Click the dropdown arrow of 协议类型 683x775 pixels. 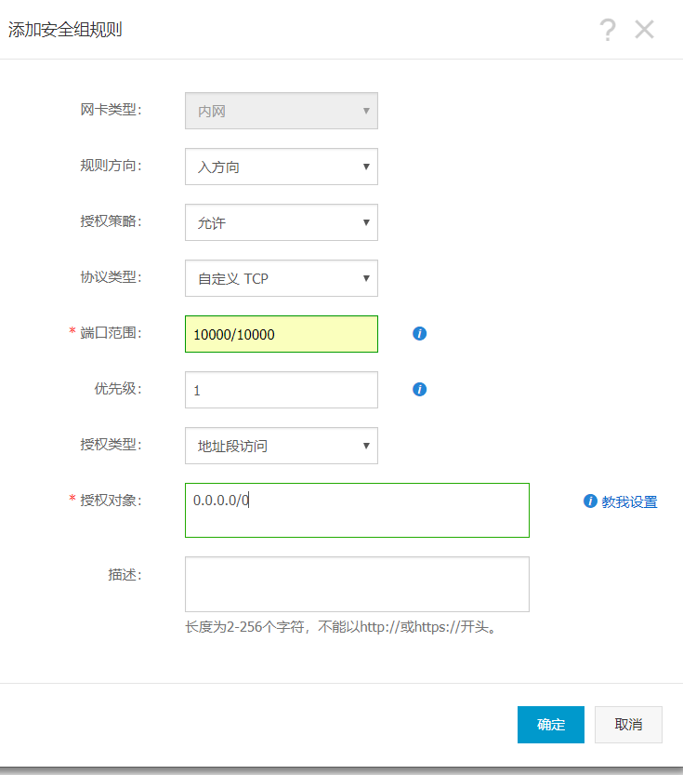point(366,278)
